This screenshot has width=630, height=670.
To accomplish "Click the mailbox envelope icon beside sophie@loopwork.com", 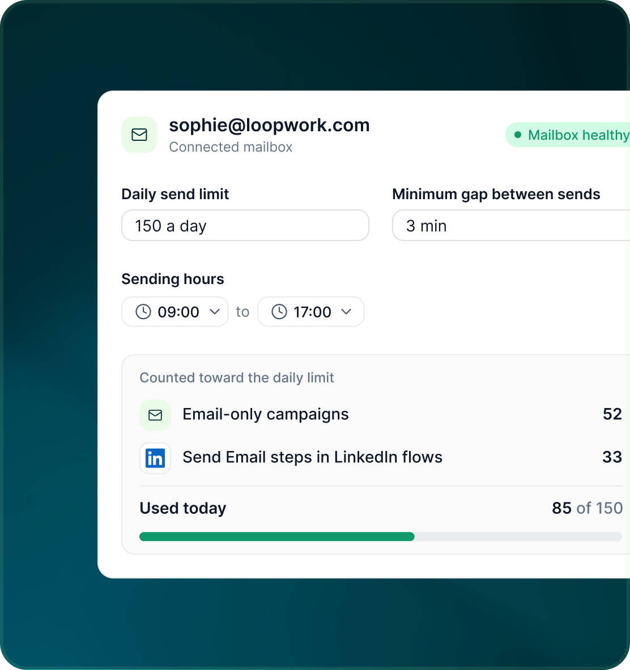I will (139, 135).
